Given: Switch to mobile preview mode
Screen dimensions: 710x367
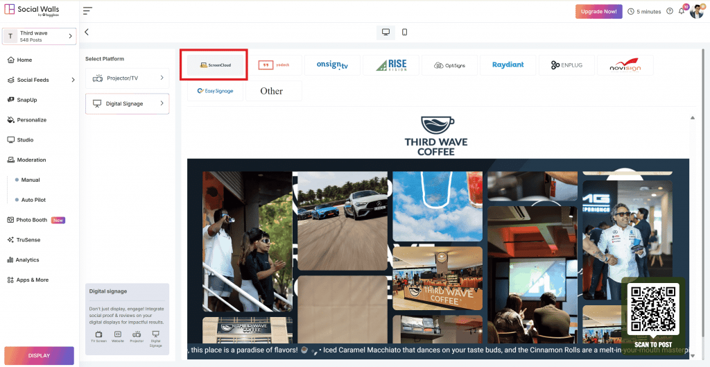Looking at the screenshot, I should pos(405,32).
